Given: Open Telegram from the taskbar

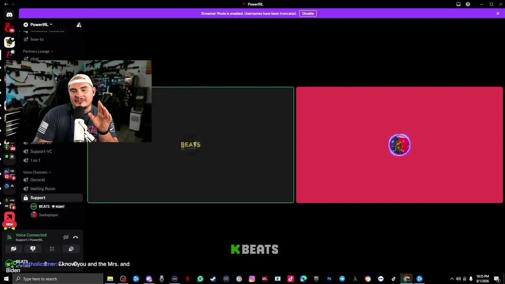Looking at the screenshot, I should [x=342, y=279].
